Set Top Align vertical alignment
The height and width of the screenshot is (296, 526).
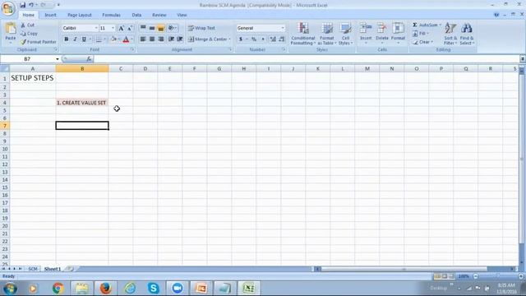pyautogui.click(x=143, y=28)
